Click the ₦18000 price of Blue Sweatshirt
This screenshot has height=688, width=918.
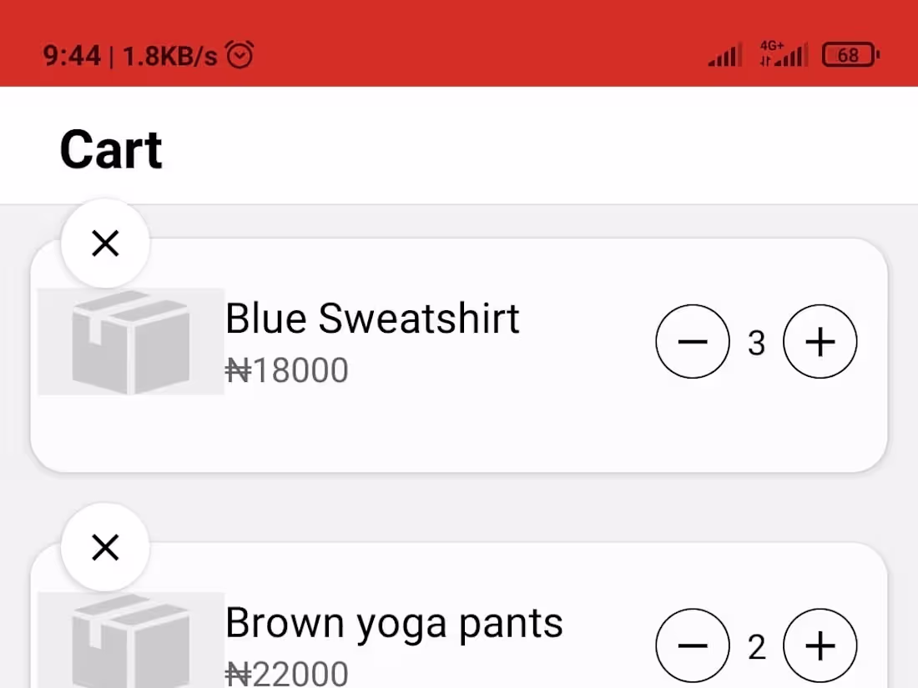pyautogui.click(x=287, y=369)
